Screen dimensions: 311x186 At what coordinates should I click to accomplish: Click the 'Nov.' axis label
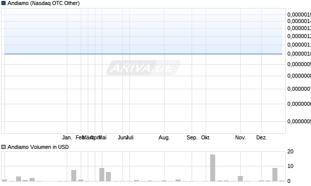pyautogui.click(x=241, y=137)
